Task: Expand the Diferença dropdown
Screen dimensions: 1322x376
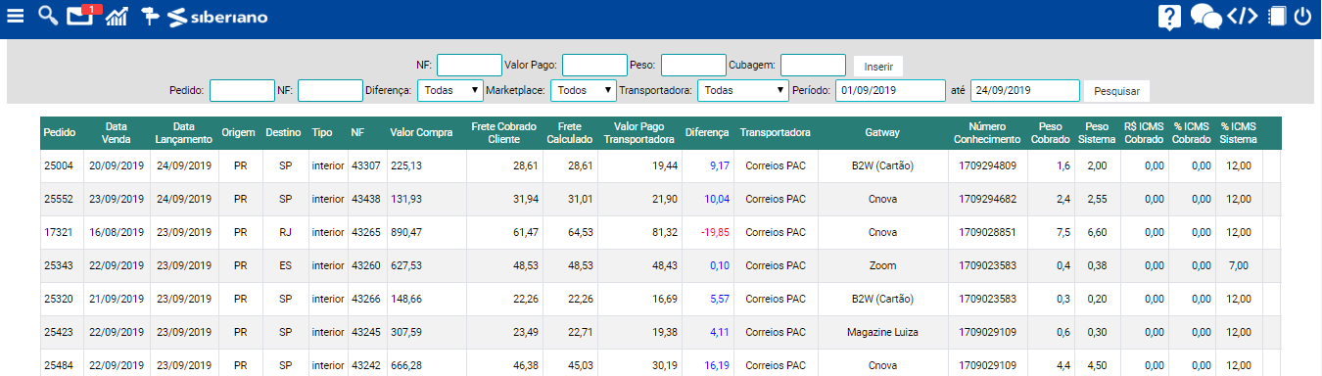Action: pos(450,90)
